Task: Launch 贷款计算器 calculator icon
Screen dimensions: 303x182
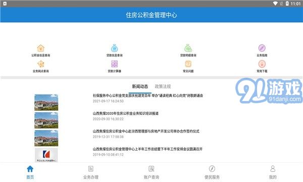Action: (115, 64)
